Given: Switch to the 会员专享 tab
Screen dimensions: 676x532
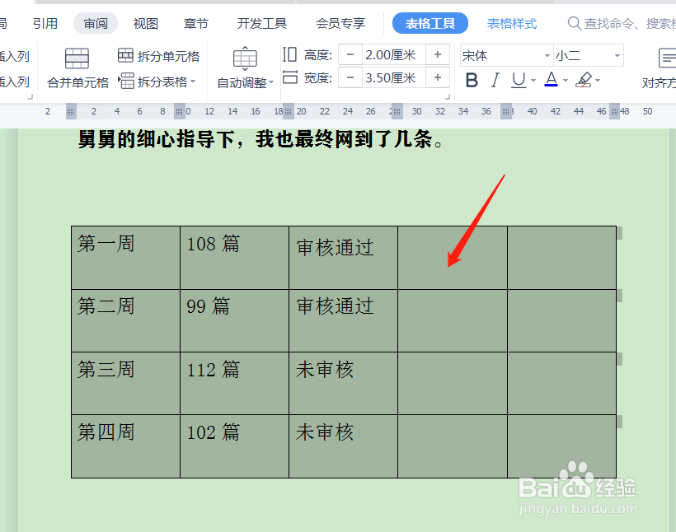Looking at the screenshot, I should (x=340, y=23).
